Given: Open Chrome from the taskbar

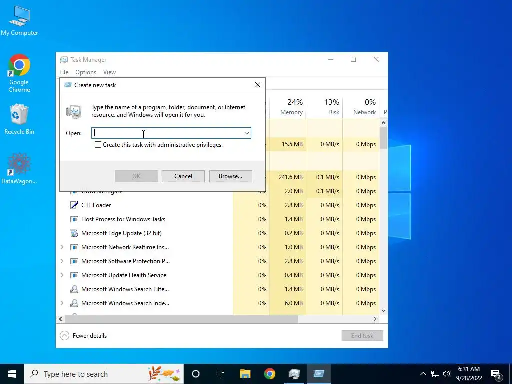Looking at the screenshot, I should click(269, 374).
